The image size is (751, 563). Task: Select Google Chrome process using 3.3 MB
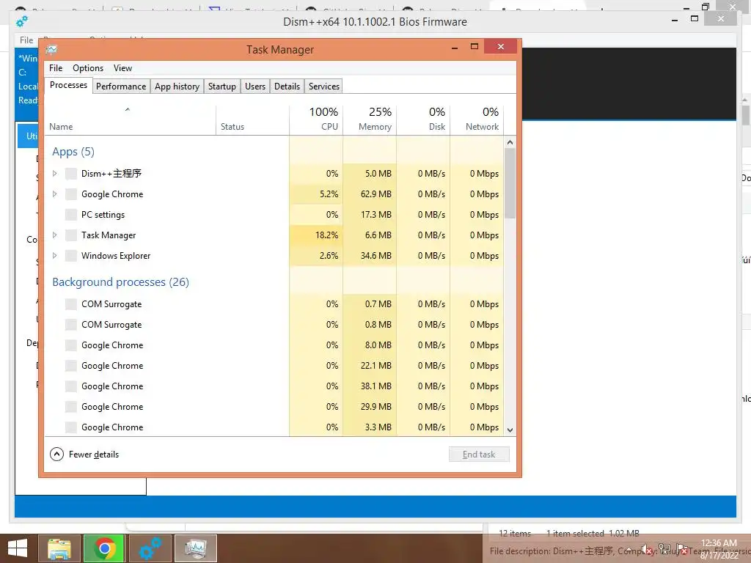click(274, 427)
